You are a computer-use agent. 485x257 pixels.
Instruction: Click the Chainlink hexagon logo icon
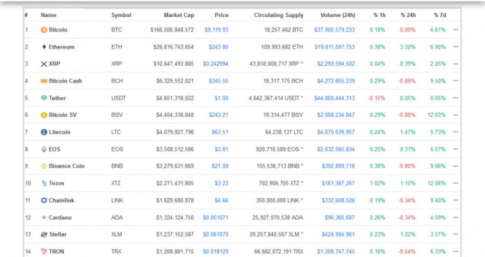[x=44, y=200]
